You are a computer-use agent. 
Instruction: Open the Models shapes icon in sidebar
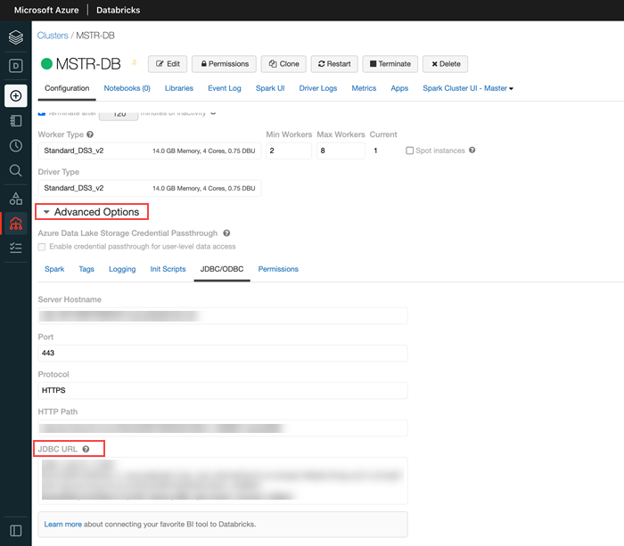[x=15, y=199]
